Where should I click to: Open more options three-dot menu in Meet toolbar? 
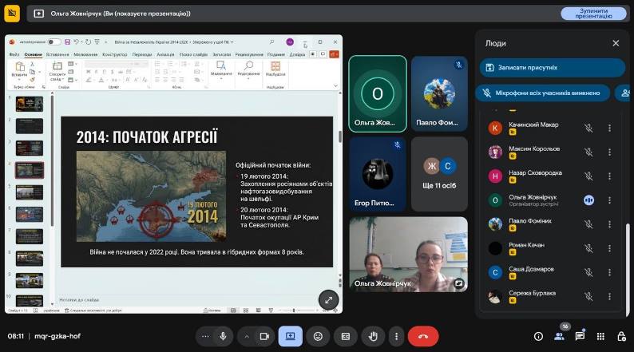click(396, 336)
